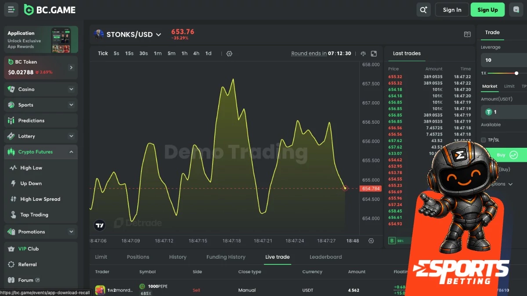Viewport: 527px width, 296px height.
Task: Click the Sign In button
Action: tap(452, 10)
